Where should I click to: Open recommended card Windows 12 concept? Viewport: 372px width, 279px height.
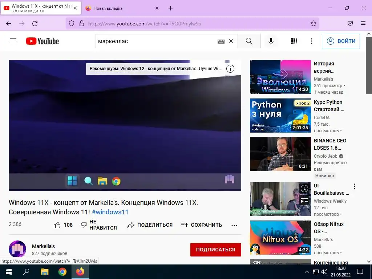tap(155, 69)
